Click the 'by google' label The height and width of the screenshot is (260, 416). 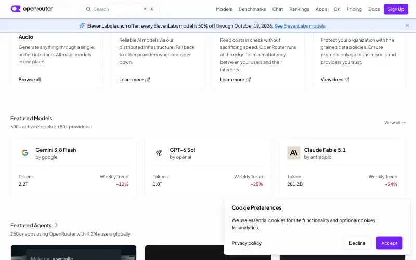pyautogui.click(x=46, y=157)
